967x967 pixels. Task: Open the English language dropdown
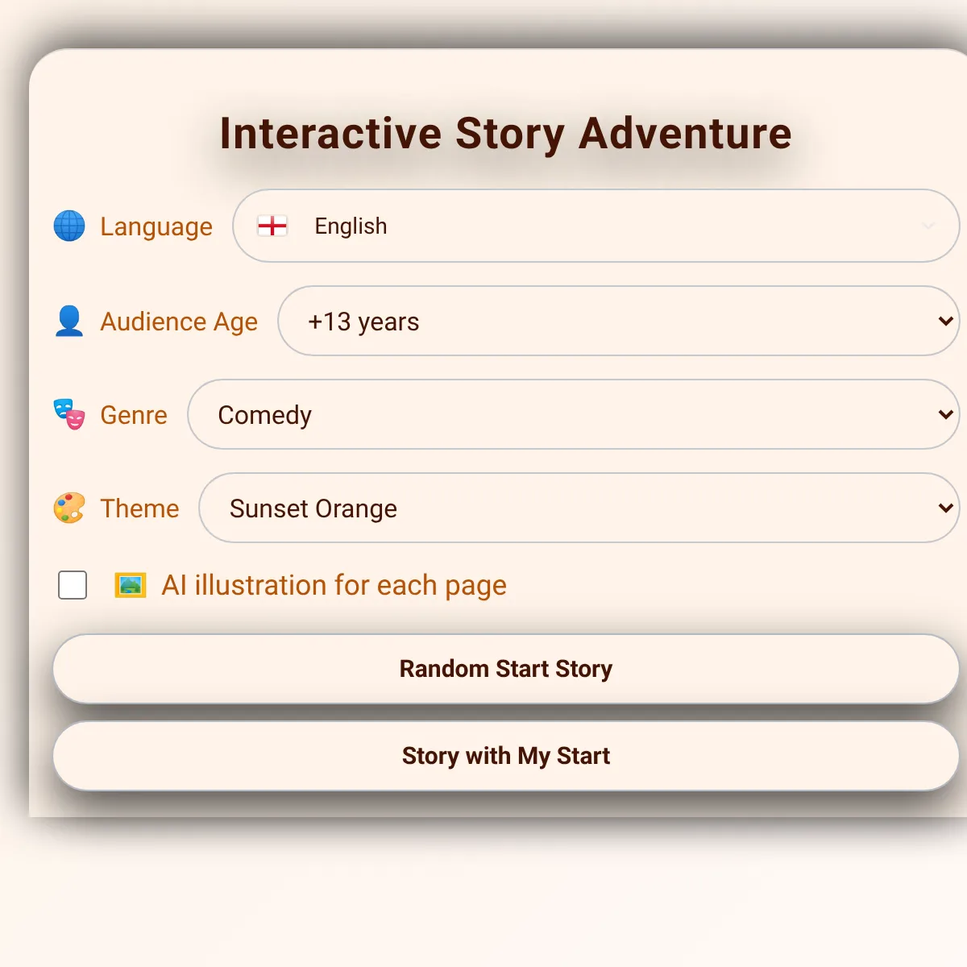click(x=596, y=226)
